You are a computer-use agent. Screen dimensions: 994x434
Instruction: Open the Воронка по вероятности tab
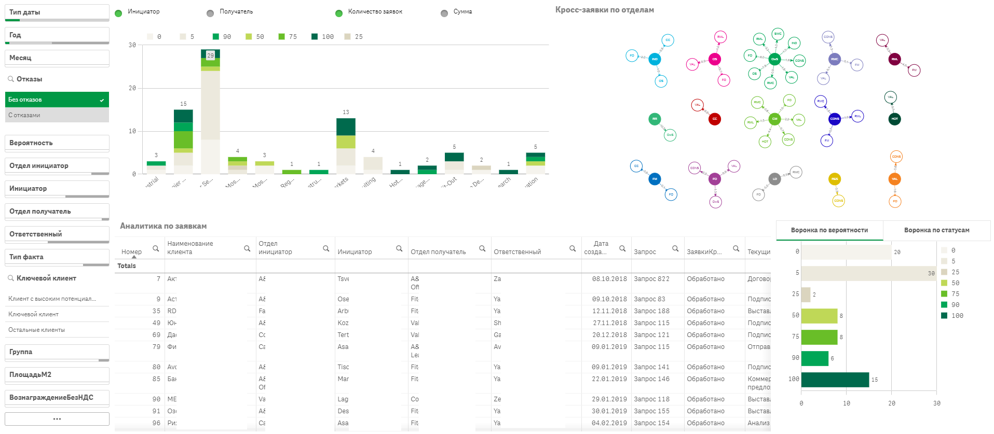coord(829,230)
